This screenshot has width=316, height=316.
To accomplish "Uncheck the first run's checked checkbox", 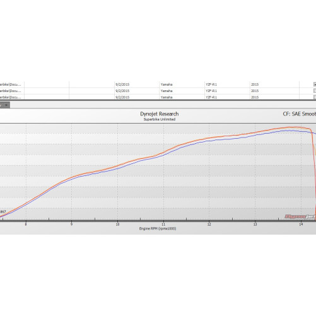I will coord(315,85).
